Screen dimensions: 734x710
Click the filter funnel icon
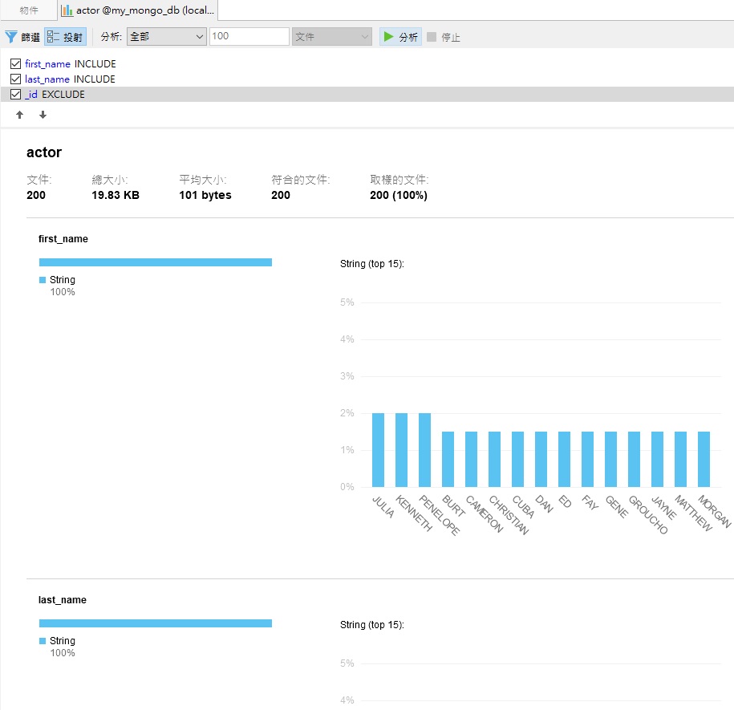click(x=11, y=37)
